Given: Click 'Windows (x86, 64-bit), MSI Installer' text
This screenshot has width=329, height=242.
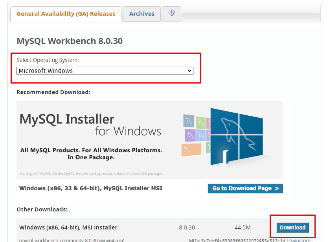Looking at the screenshot, I should click(68, 227).
